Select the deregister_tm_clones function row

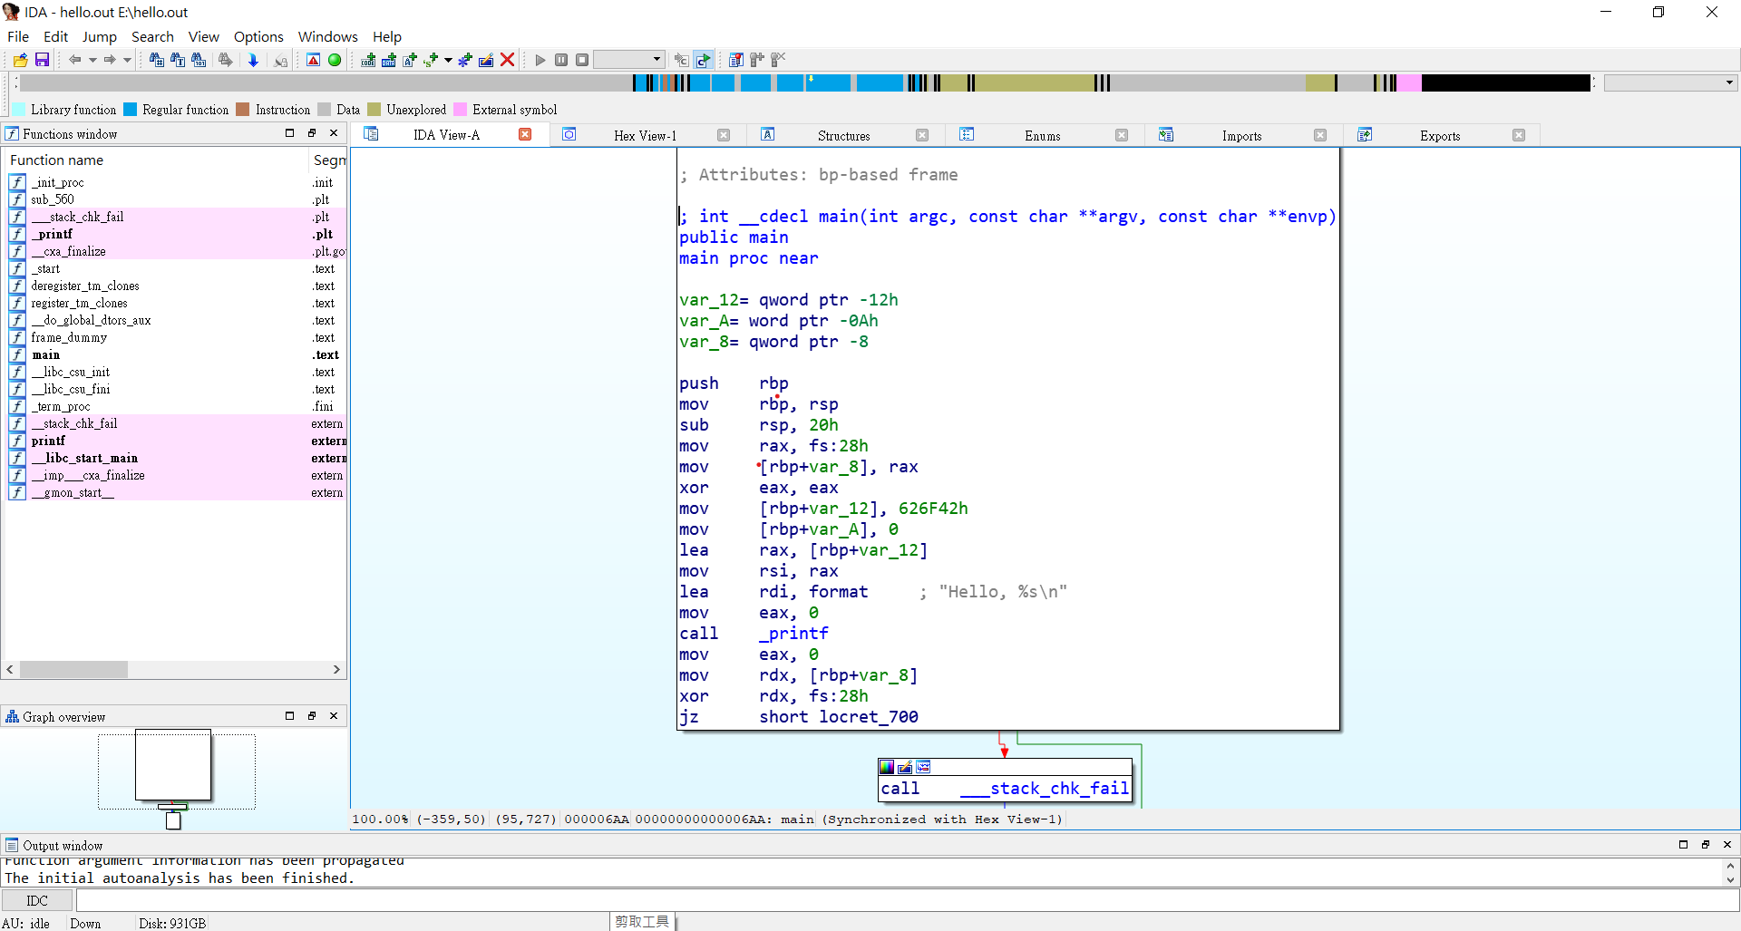point(176,286)
